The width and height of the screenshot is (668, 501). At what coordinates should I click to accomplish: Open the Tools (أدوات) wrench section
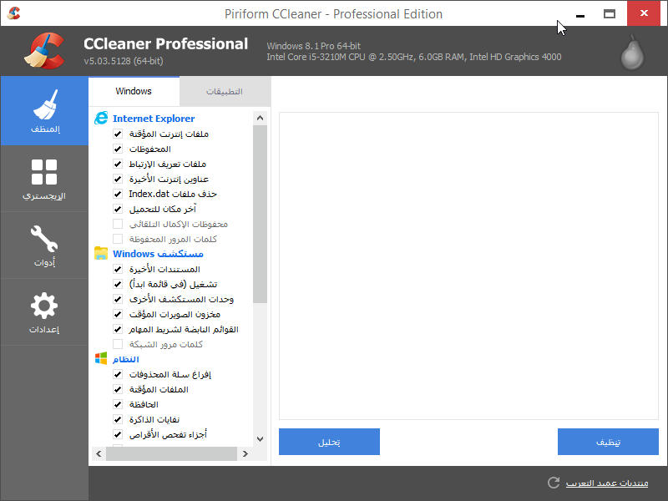pyautogui.click(x=43, y=245)
